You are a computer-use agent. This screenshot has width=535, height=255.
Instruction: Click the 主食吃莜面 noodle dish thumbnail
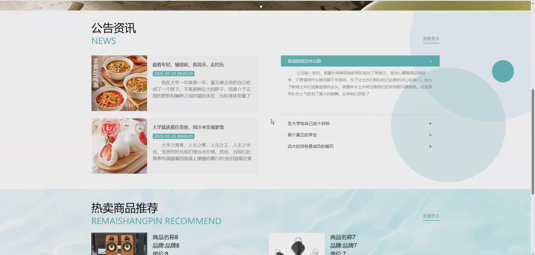119,83
